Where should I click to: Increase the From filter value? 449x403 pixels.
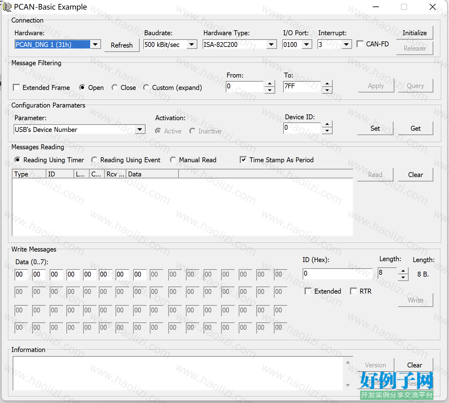[x=270, y=84]
